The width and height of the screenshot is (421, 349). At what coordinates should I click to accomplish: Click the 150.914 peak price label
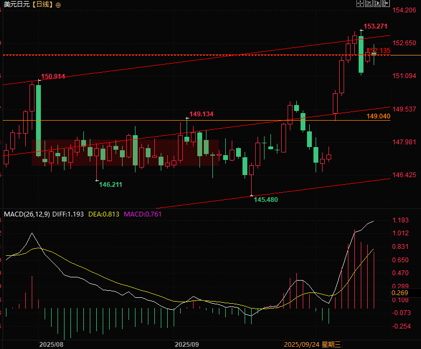[x=53, y=76]
